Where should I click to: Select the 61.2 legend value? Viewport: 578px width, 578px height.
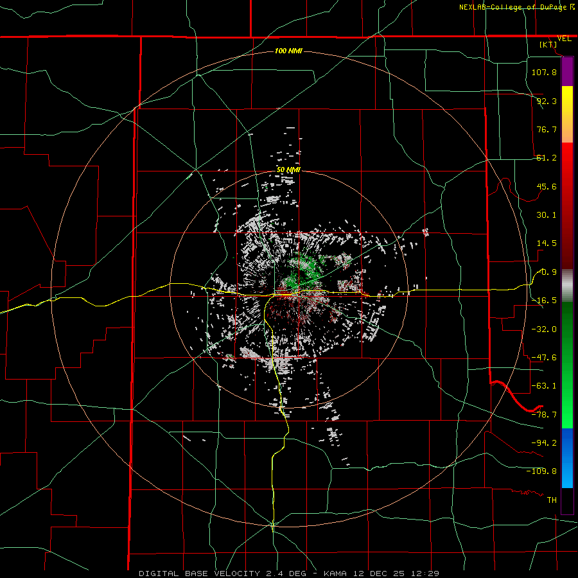(547, 158)
